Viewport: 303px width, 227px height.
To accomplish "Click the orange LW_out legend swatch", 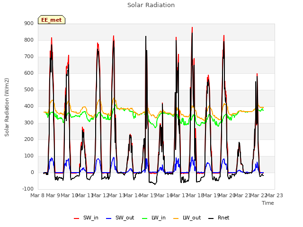I will click(176, 218).
